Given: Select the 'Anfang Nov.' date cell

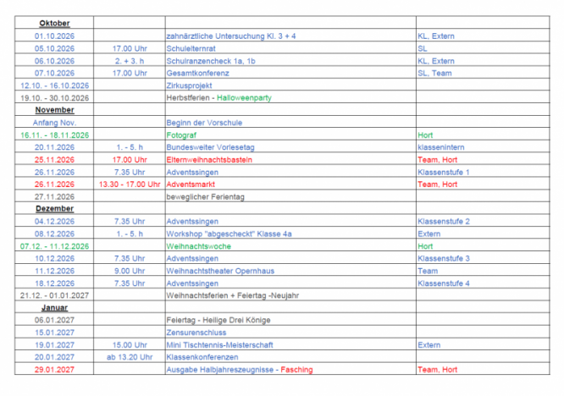Looking at the screenshot, I should tap(54, 123).
